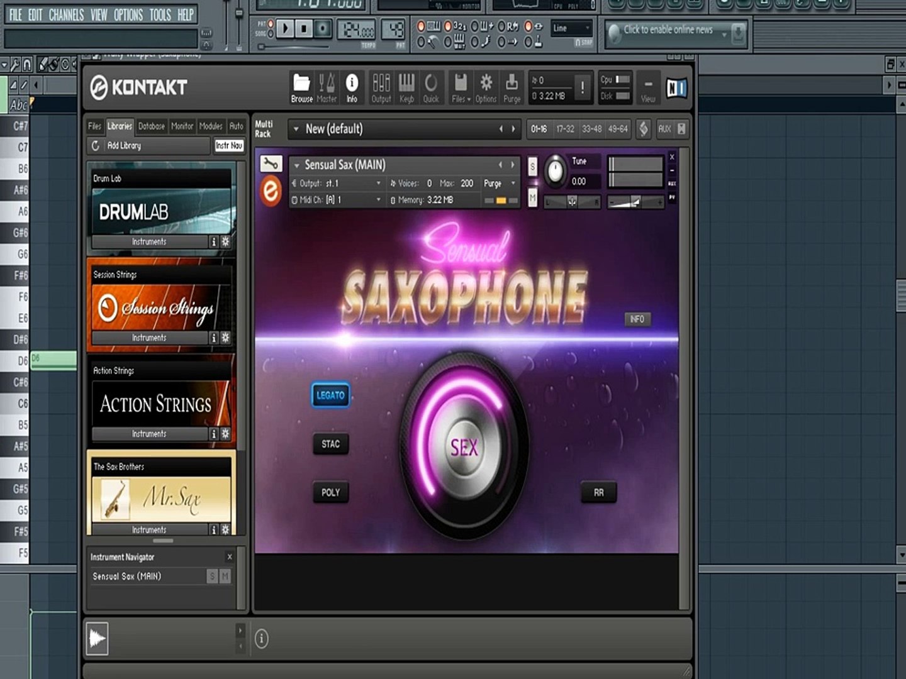The image size is (906, 679).
Task: Click the info icon in the bottom pane
Action: click(262, 639)
